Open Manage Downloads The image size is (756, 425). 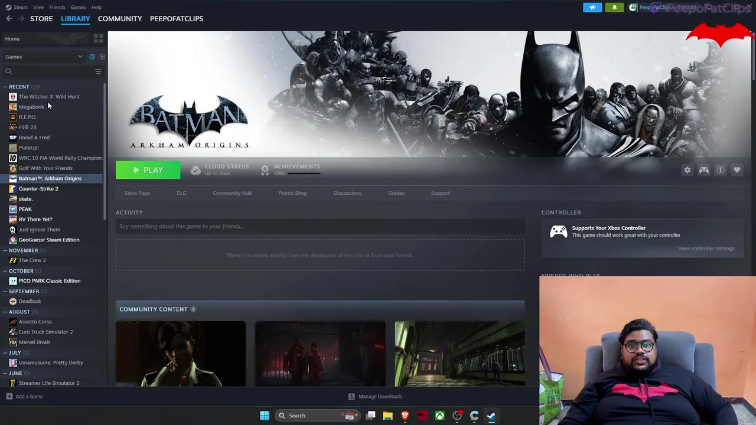pyautogui.click(x=375, y=397)
